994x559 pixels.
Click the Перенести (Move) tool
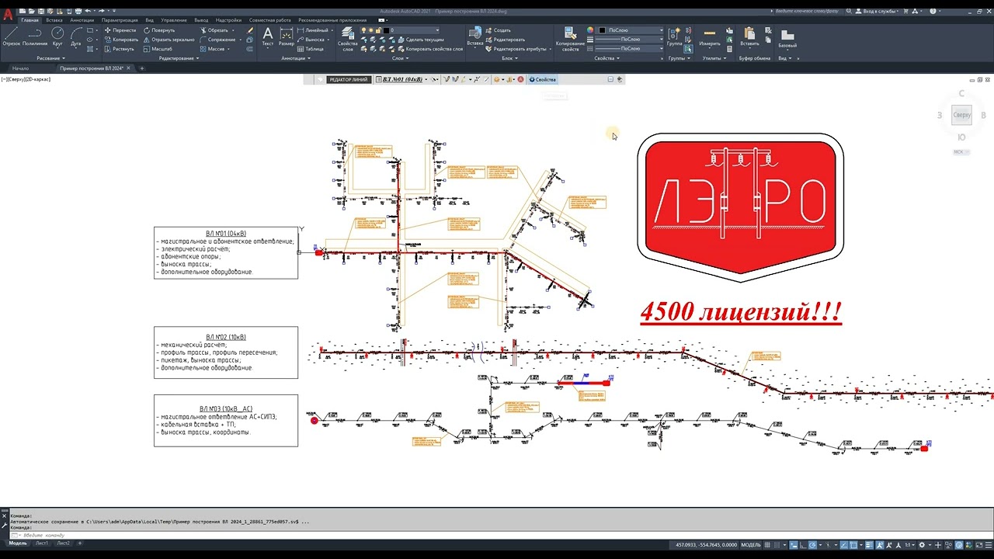coord(120,30)
